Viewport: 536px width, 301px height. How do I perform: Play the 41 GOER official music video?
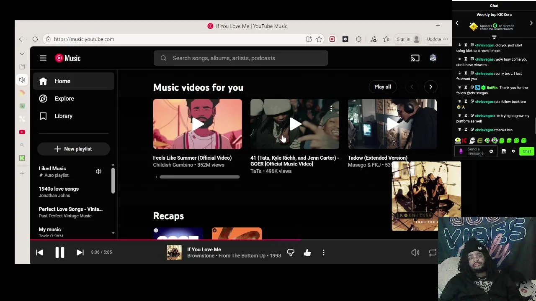click(295, 124)
